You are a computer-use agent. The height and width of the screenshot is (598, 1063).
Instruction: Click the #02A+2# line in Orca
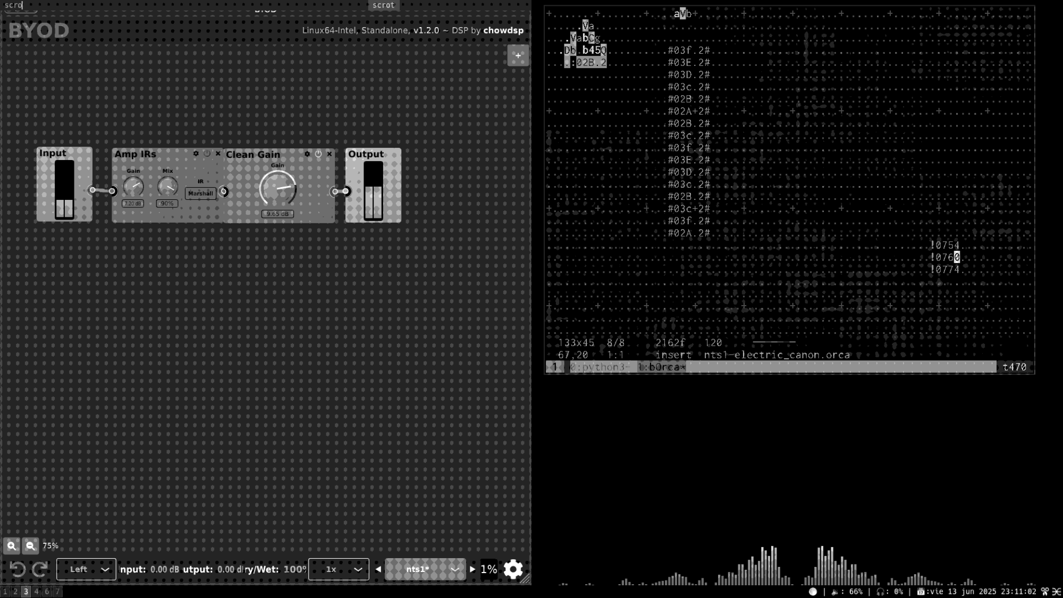pos(689,111)
